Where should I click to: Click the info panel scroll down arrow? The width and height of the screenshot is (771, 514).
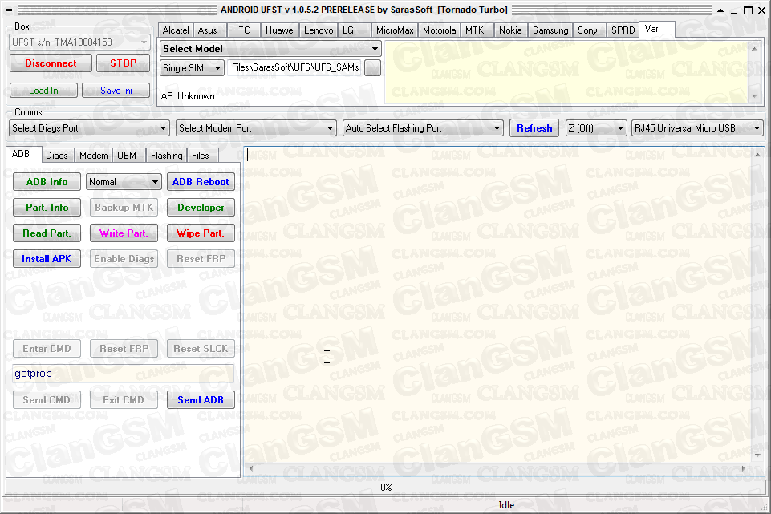(x=754, y=96)
